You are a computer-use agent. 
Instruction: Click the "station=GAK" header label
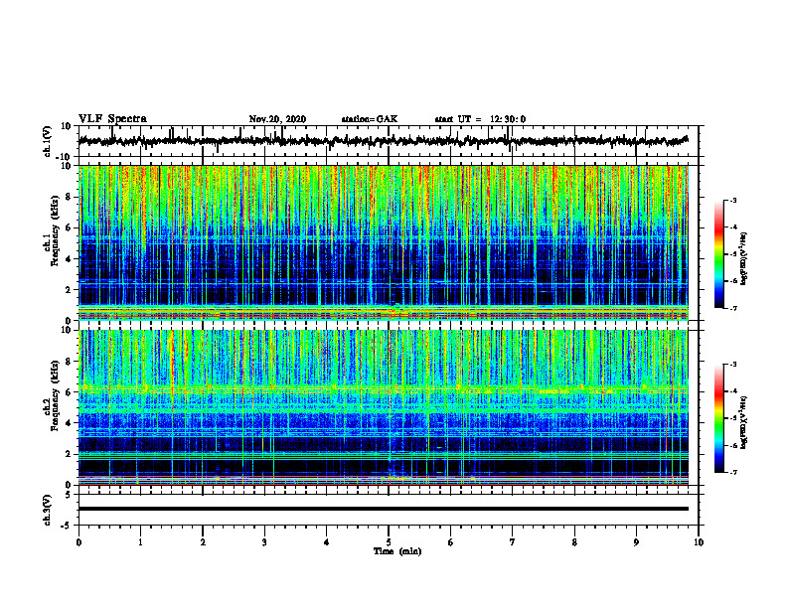[x=370, y=119]
